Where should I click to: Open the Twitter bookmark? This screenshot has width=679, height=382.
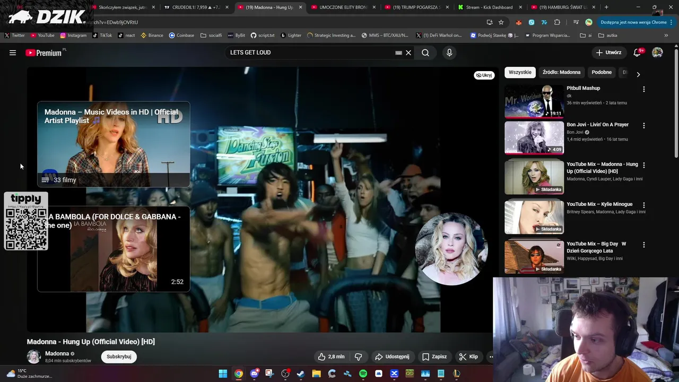pos(14,35)
